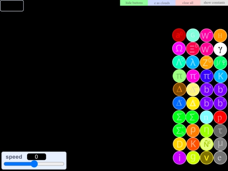Click the clear all button
Screen dimensions: 228x171
[x=188, y=3]
